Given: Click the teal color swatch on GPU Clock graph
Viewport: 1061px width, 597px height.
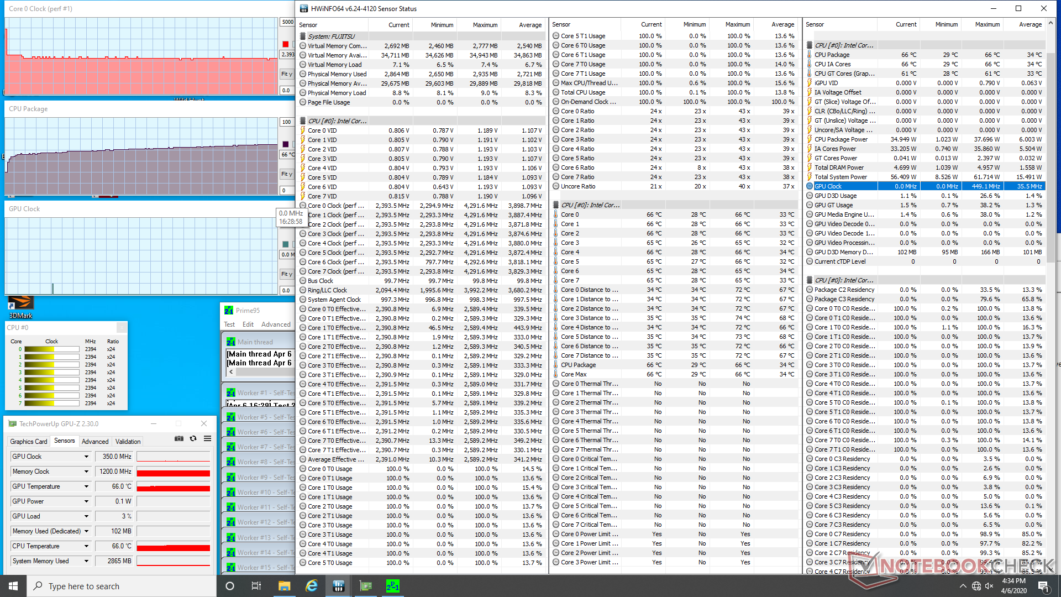Looking at the screenshot, I should point(286,244).
